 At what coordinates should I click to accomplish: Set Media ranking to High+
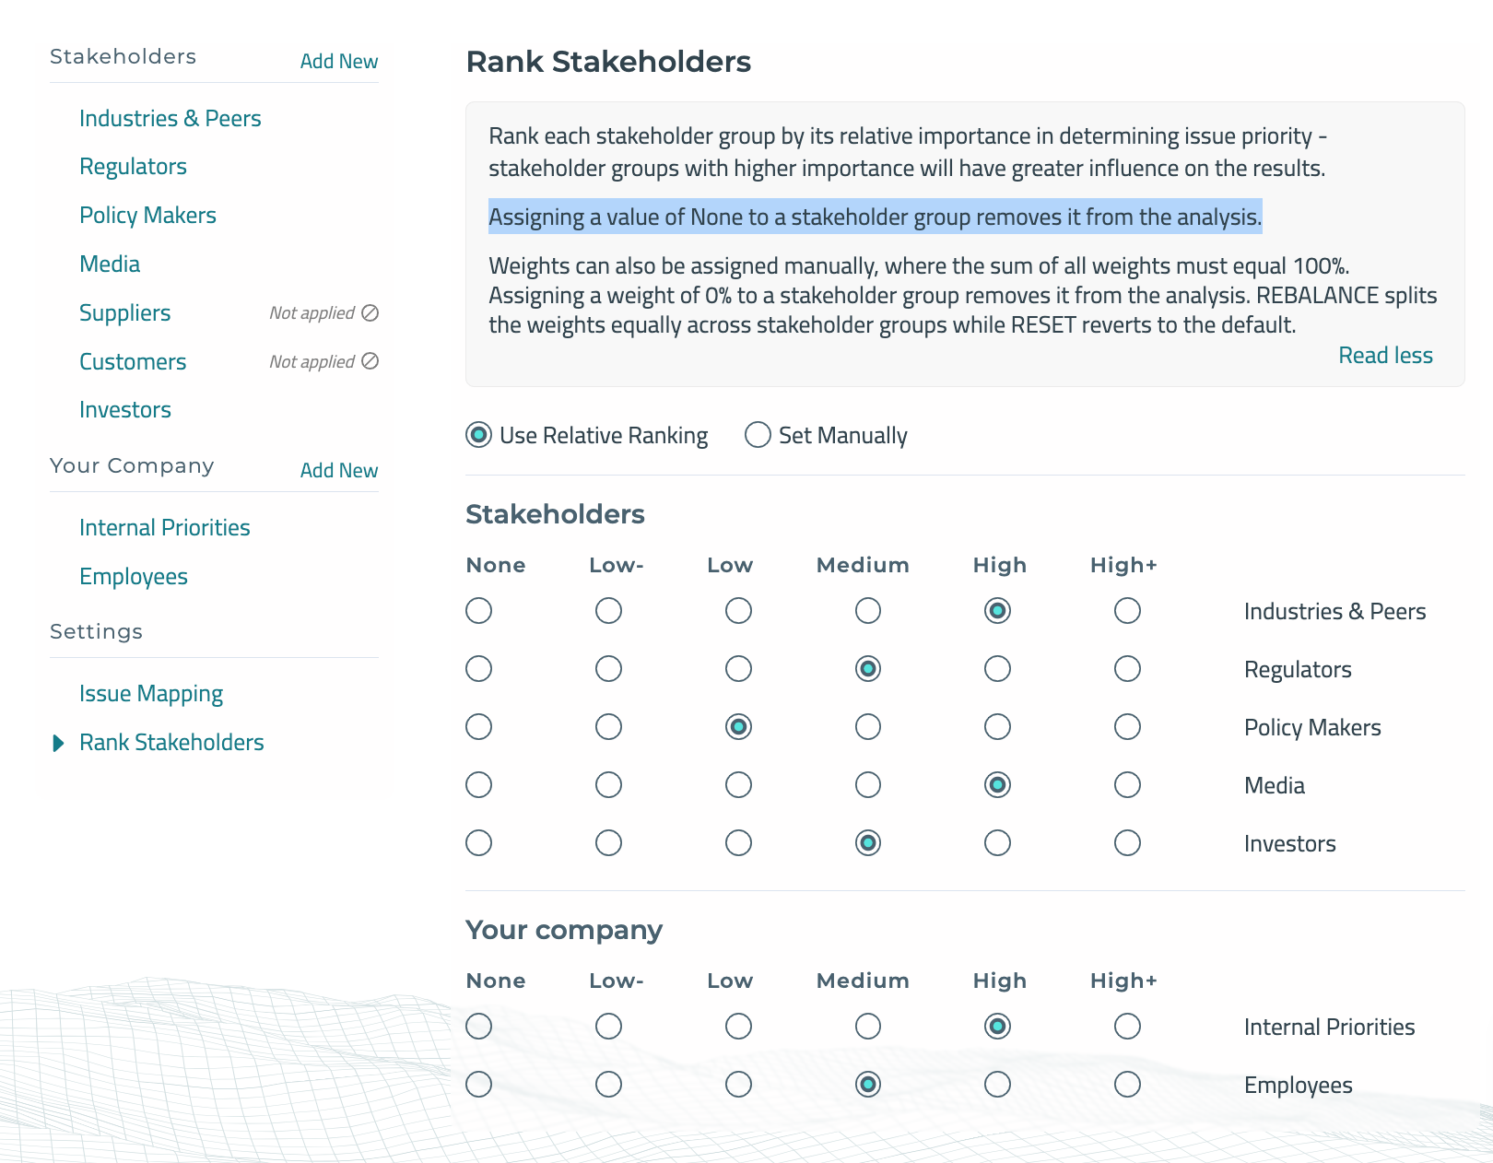[x=1127, y=784]
